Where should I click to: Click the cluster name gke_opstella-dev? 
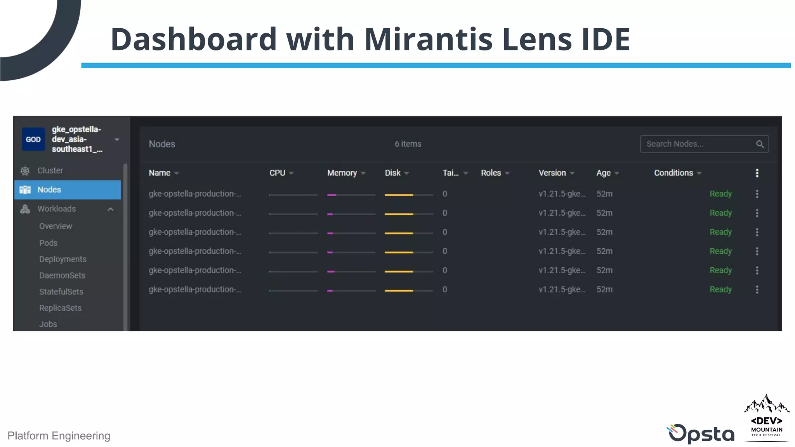(x=77, y=139)
